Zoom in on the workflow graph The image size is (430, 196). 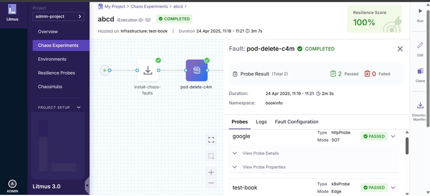coord(211,172)
